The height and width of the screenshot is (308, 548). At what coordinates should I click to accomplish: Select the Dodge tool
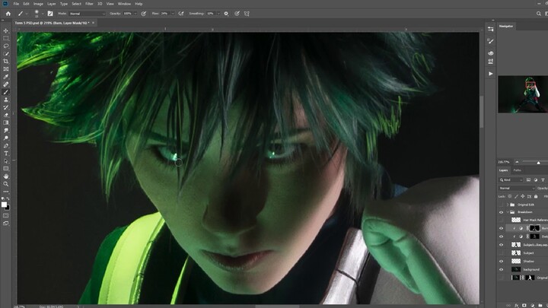tap(6, 138)
